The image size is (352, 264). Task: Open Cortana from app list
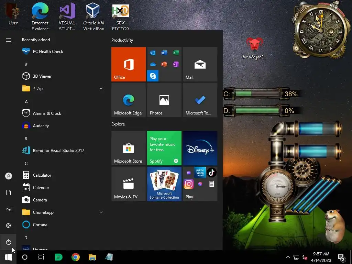point(63,224)
